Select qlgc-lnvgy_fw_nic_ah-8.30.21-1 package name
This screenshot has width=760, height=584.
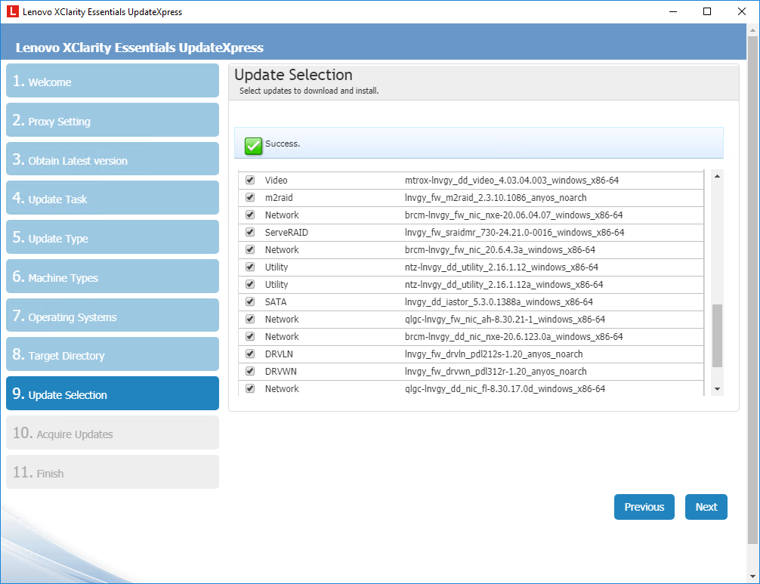505,320
